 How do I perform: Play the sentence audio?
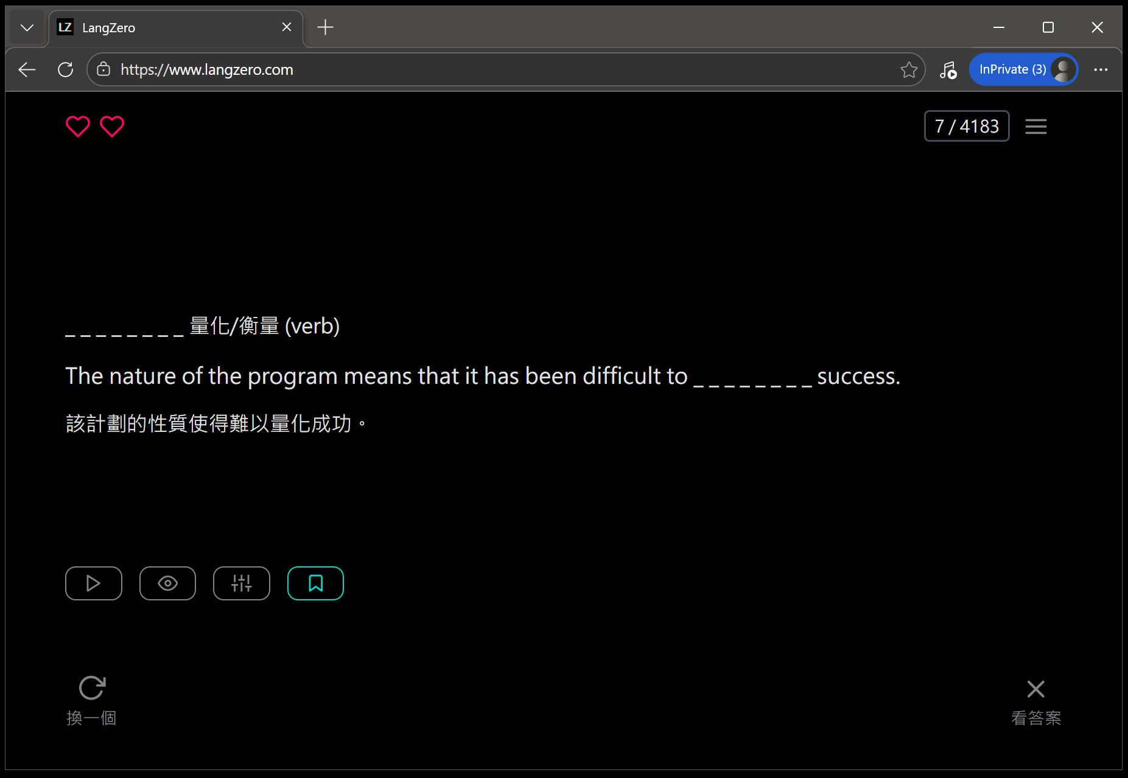point(94,583)
